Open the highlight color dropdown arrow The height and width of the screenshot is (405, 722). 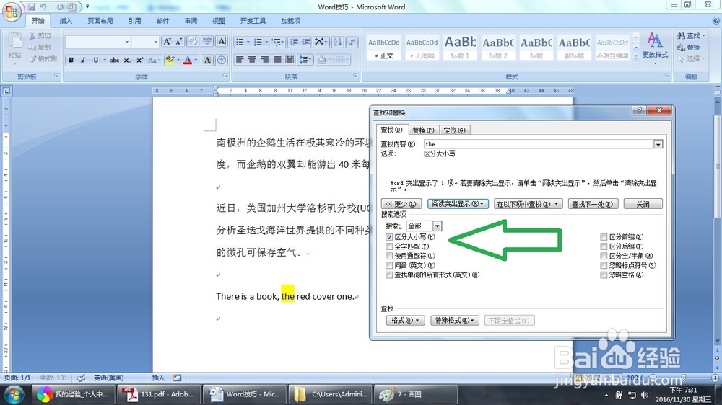(178, 60)
